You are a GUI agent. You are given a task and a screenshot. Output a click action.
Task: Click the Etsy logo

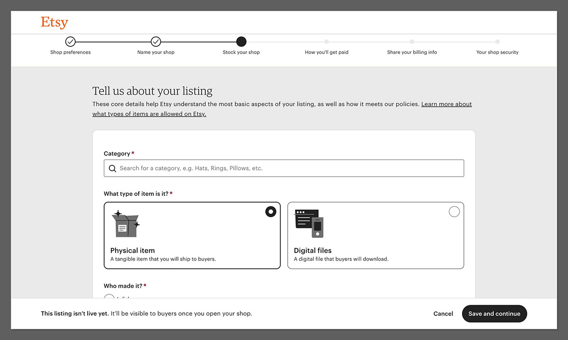click(x=54, y=23)
